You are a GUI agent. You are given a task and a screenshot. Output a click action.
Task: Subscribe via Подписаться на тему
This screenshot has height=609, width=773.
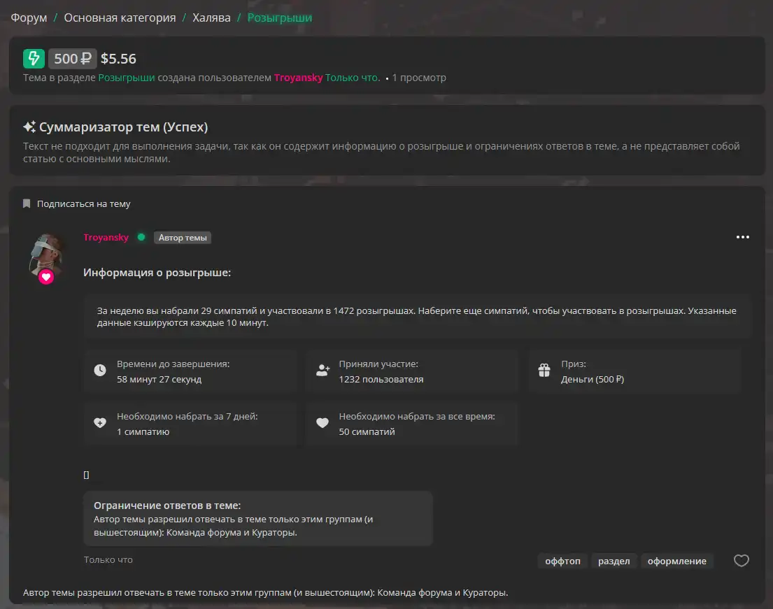[x=83, y=204]
